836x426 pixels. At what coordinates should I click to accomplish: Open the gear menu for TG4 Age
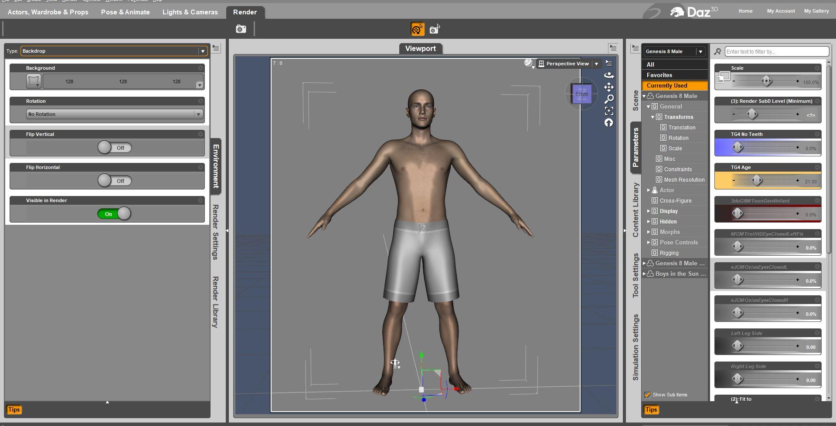[817, 167]
